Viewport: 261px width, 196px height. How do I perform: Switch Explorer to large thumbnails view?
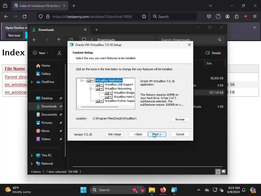(224, 172)
